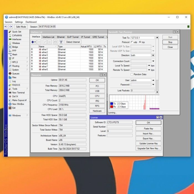The width and height of the screenshot is (194, 194).
Task: Open the Settings menu
Action: 19,22
